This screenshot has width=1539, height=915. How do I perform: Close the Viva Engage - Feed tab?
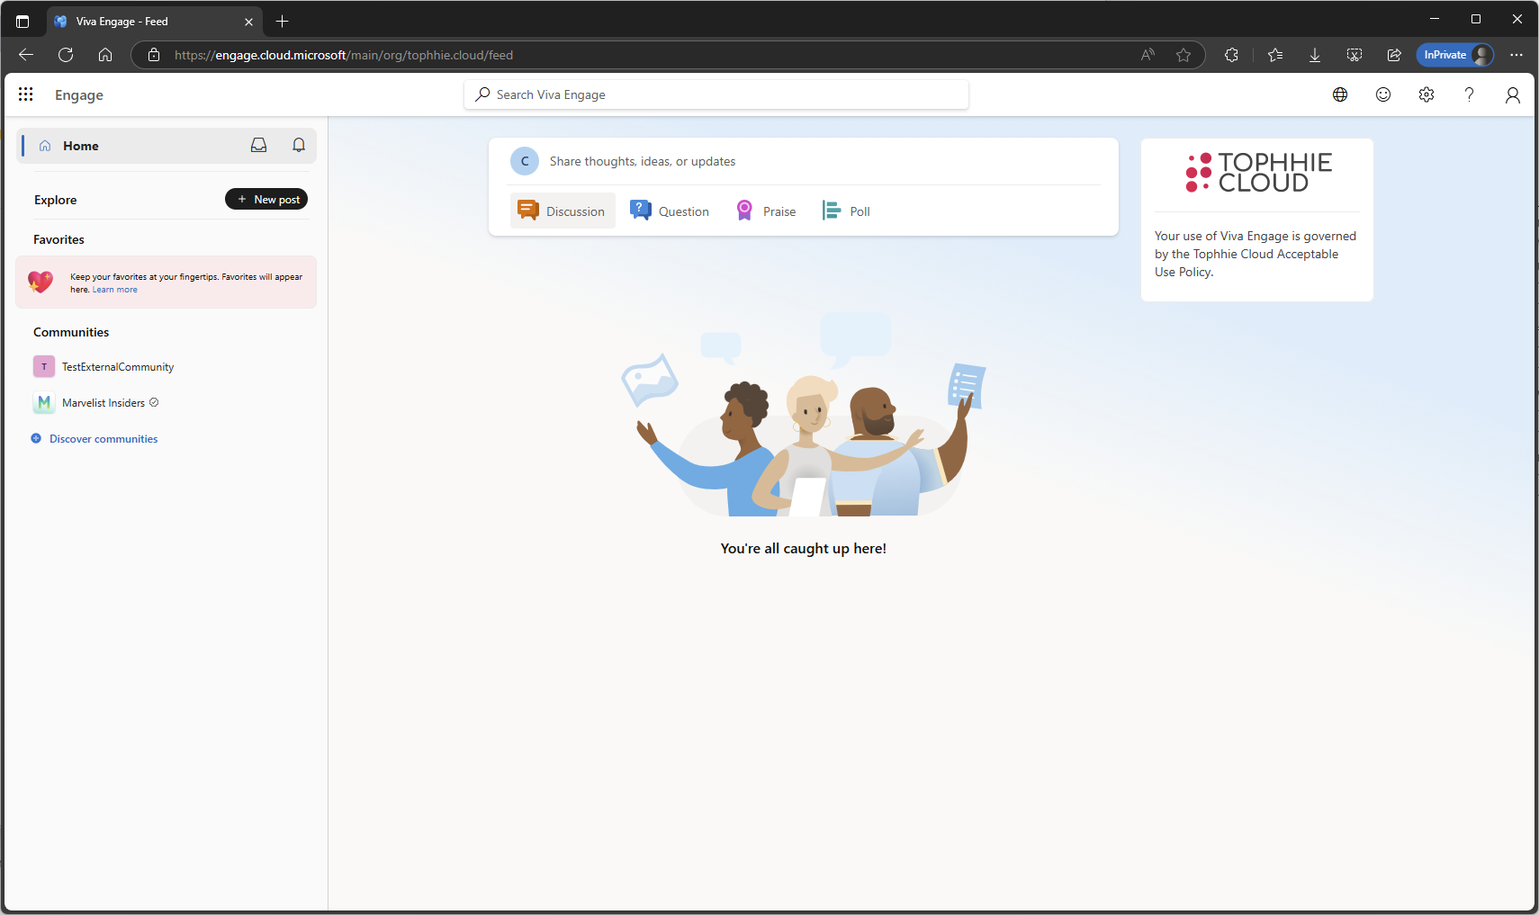[x=249, y=22]
